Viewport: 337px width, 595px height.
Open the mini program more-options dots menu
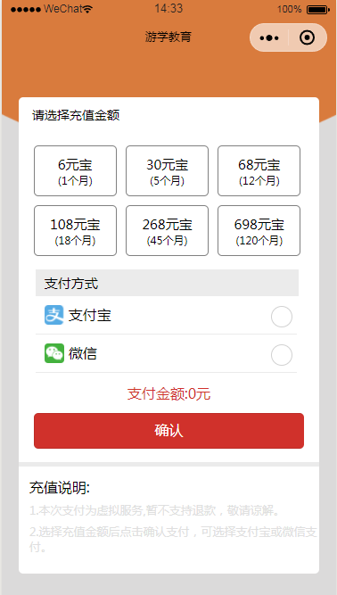coord(269,37)
